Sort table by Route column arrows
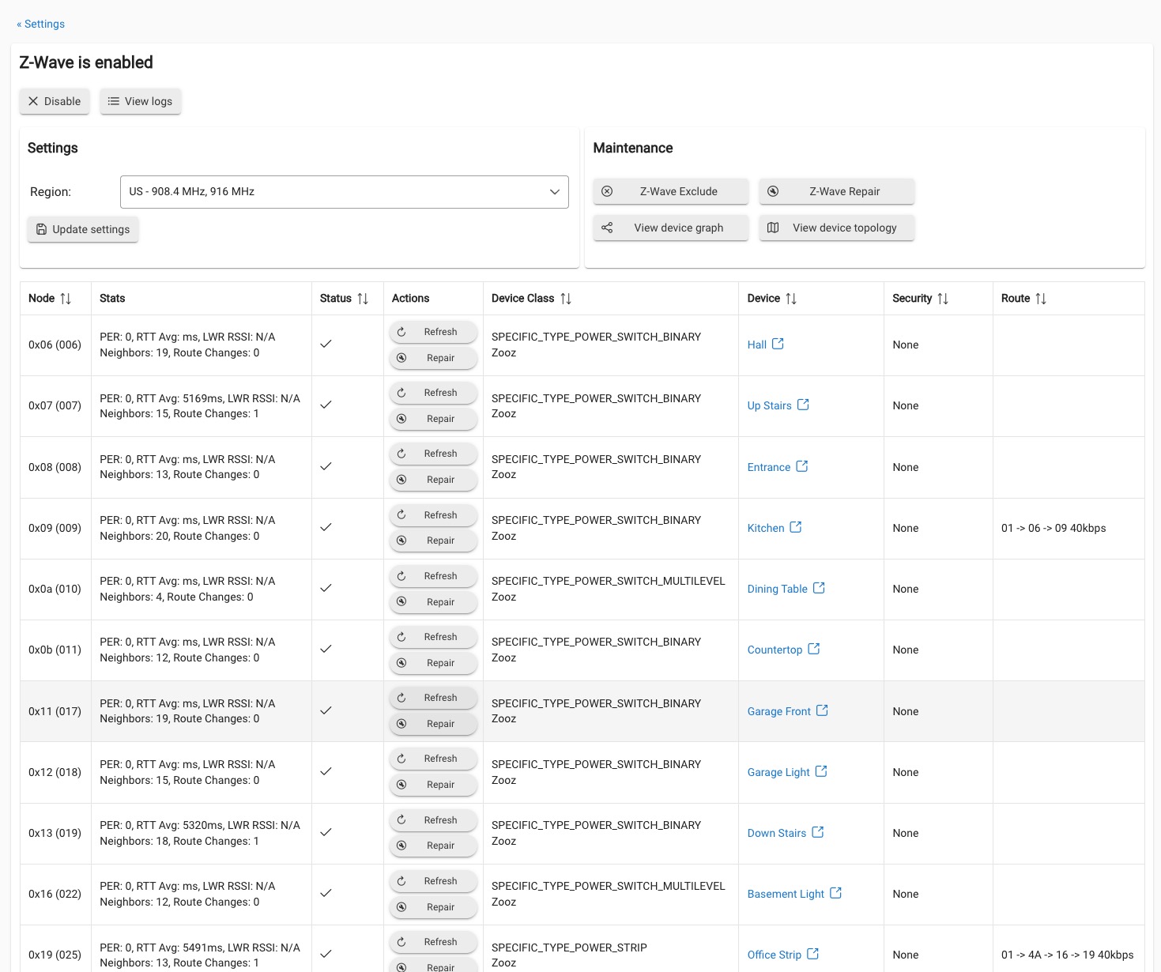 (1041, 299)
